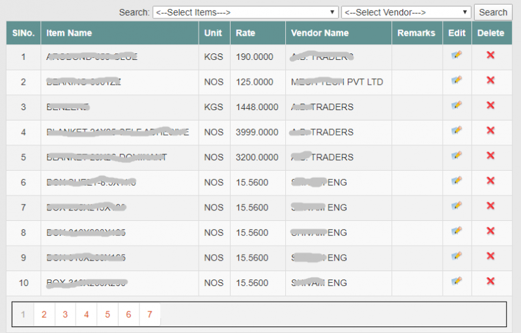Image resolution: width=521 pixels, height=333 pixels.
Task: Click the edit pencil icon in row 1
Action: pyautogui.click(x=457, y=55)
